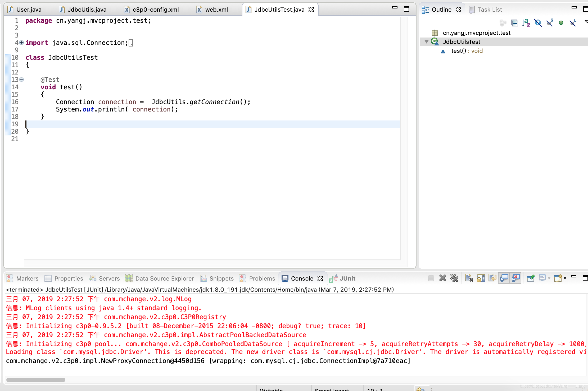Expand the folded import statements

point(21,43)
